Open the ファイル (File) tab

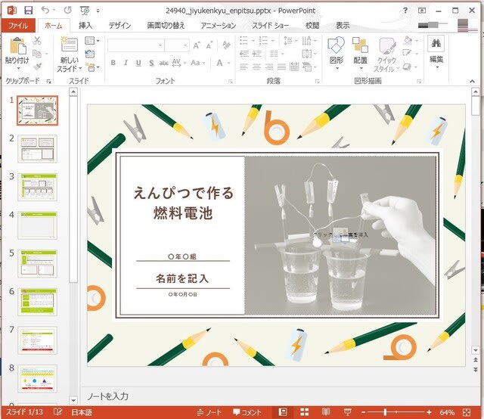(18, 25)
